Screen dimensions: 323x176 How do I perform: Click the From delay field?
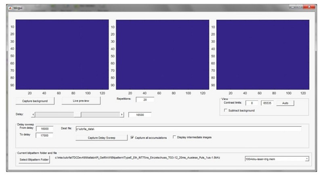(x=44, y=129)
